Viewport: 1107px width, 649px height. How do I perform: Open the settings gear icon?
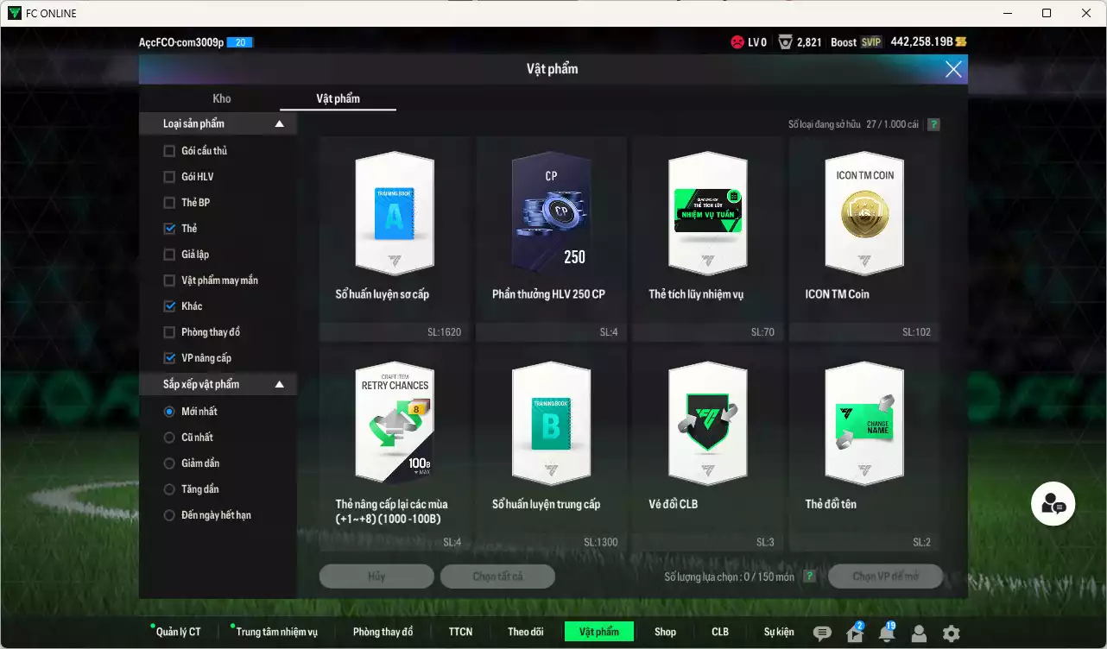(x=951, y=633)
